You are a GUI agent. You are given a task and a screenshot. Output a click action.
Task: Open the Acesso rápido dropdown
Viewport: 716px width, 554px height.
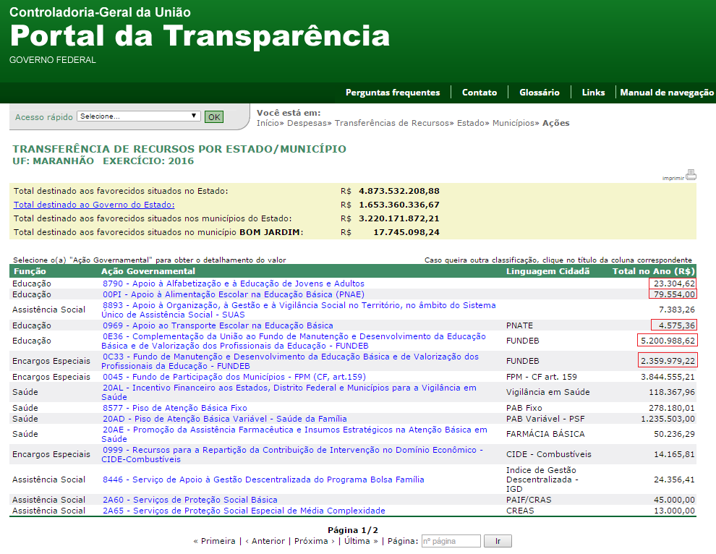pos(138,116)
